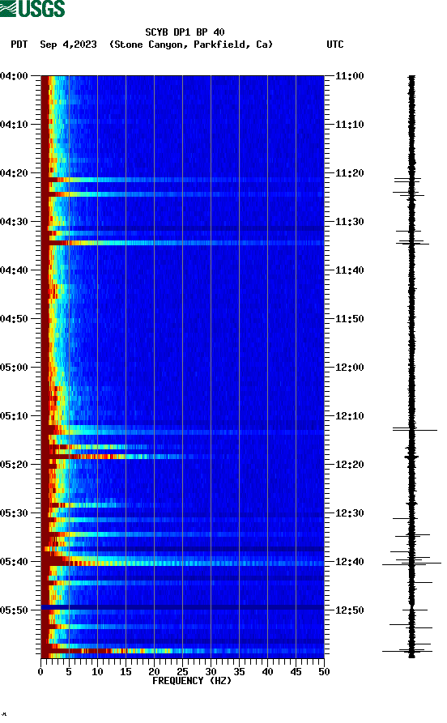Click the '11:00' UTC time label
The image size is (447, 723).
(x=350, y=75)
